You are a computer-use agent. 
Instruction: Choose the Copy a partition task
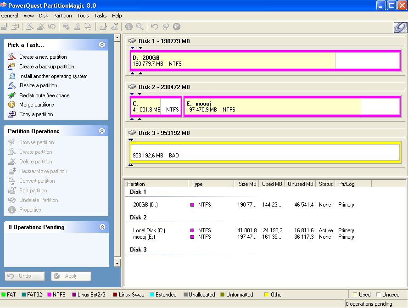(x=36, y=114)
